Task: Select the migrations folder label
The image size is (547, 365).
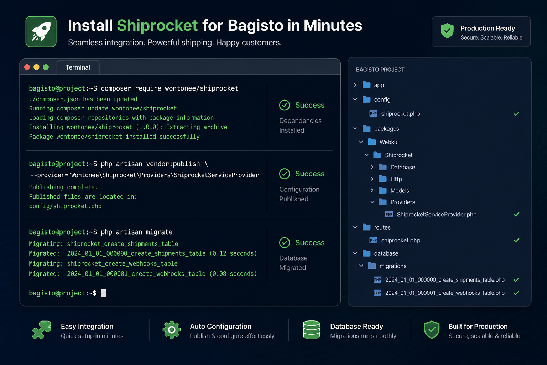Action: (x=393, y=266)
